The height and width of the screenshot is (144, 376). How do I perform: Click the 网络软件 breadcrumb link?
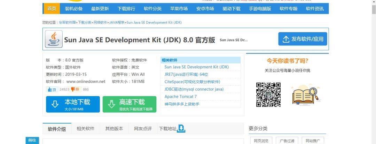[x=100, y=23]
